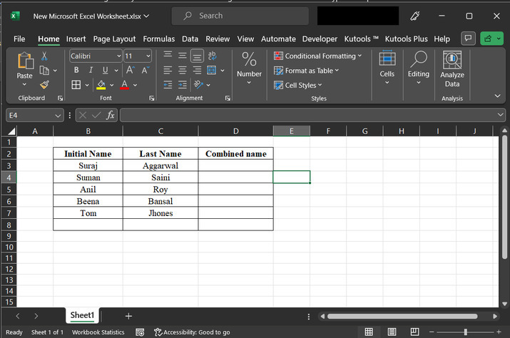Click Accessibility: Good to go status
The width and height of the screenshot is (510, 338).
coord(191,332)
